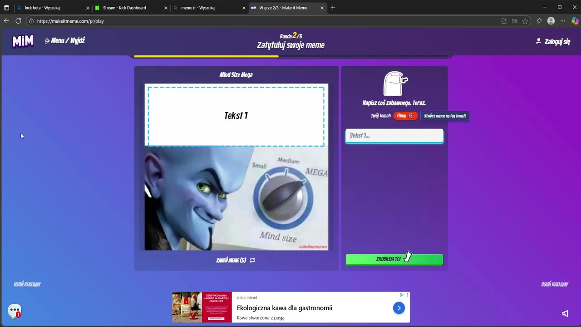This screenshot has width=581, height=327.
Task: Open a new browser tab
Action: (x=333, y=8)
